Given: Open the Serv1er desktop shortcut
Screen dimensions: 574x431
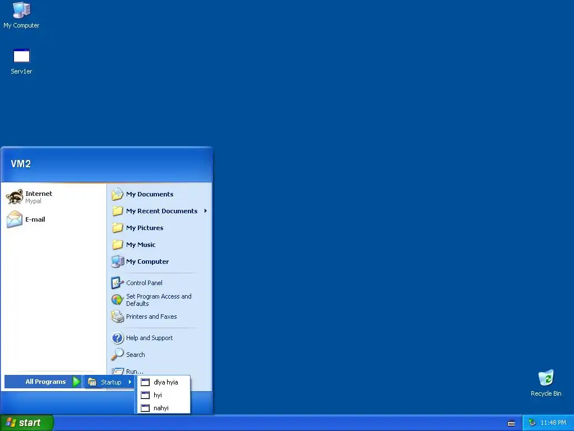Looking at the screenshot, I should point(21,62).
